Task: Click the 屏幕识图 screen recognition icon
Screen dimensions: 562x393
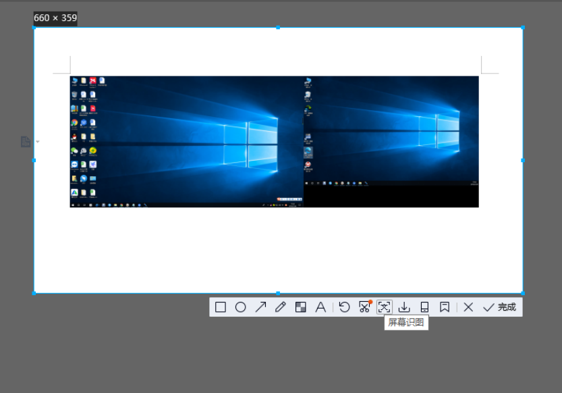Action: tap(385, 307)
